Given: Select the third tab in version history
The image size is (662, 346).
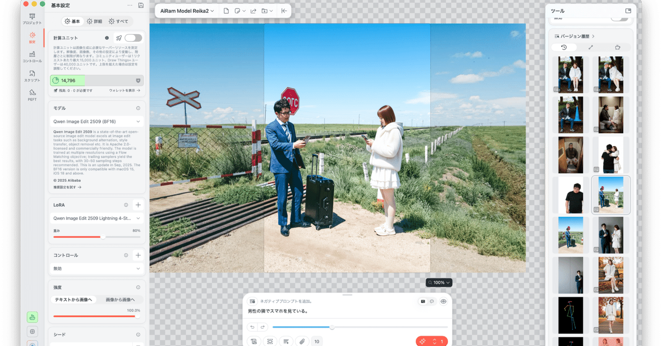Looking at the screenshot, I should tap(618, 47).
